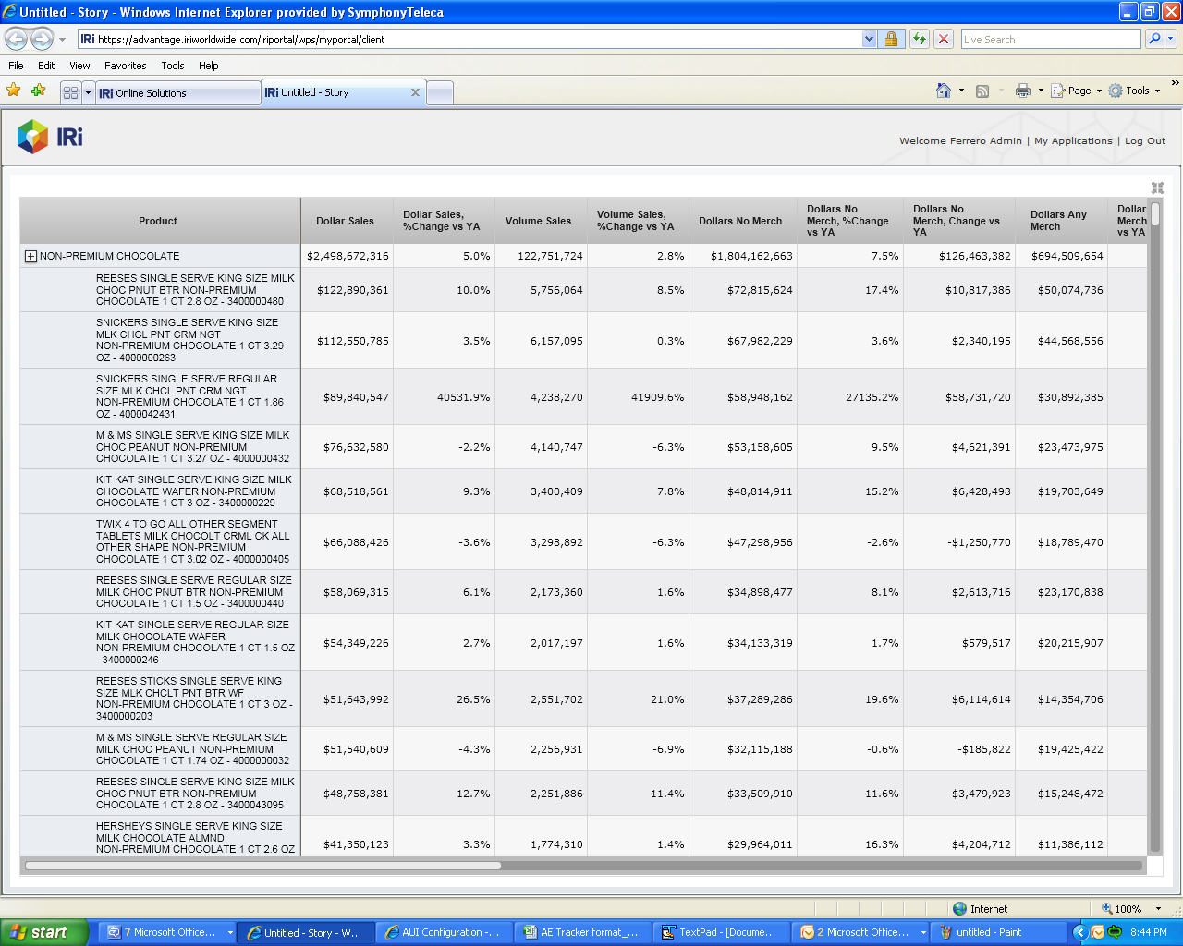Open the Page dropdown menu
Viewport: 1183px width, 946px height.
(x=1078, y=91)
